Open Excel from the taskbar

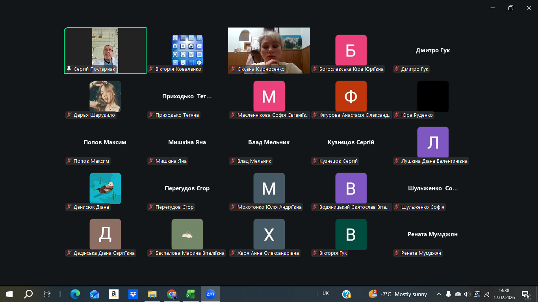191,294
